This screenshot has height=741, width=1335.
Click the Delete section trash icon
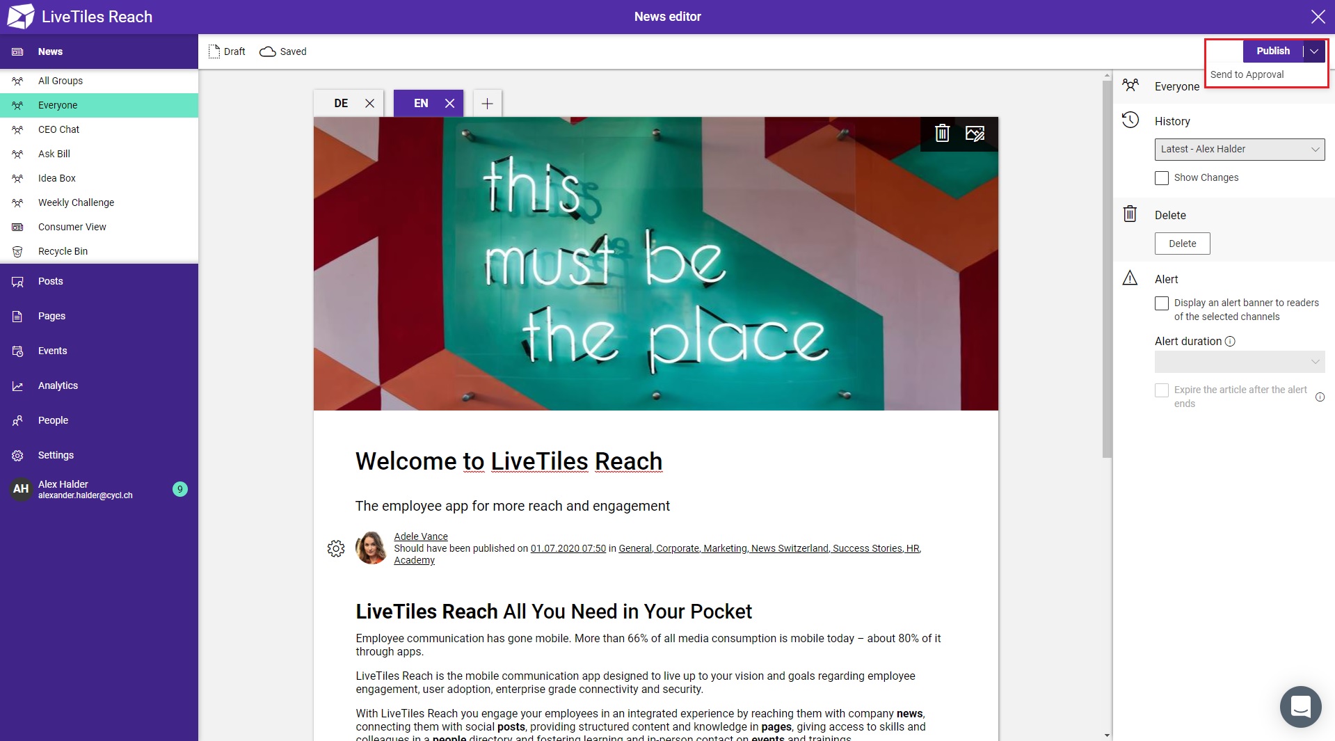[x=1130, y=214]
